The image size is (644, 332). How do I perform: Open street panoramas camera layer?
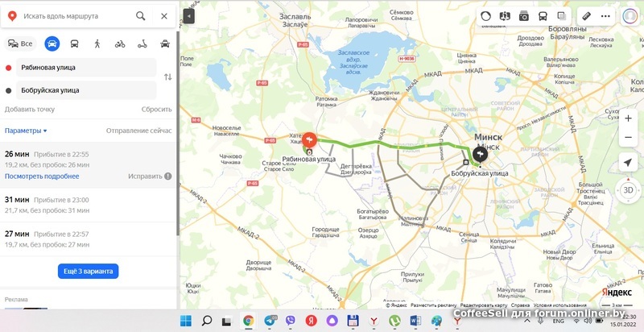click(x=524, y=15)
